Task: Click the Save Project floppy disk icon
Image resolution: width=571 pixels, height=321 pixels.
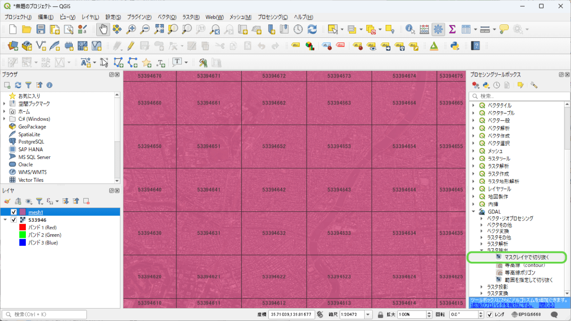Action: [41, 29]
